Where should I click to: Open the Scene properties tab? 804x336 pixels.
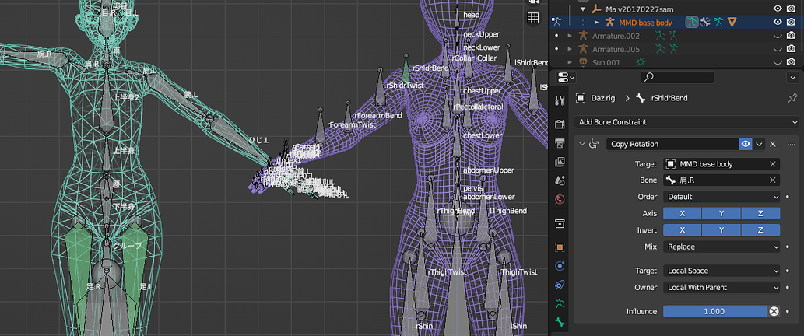[x=560, y=180]
